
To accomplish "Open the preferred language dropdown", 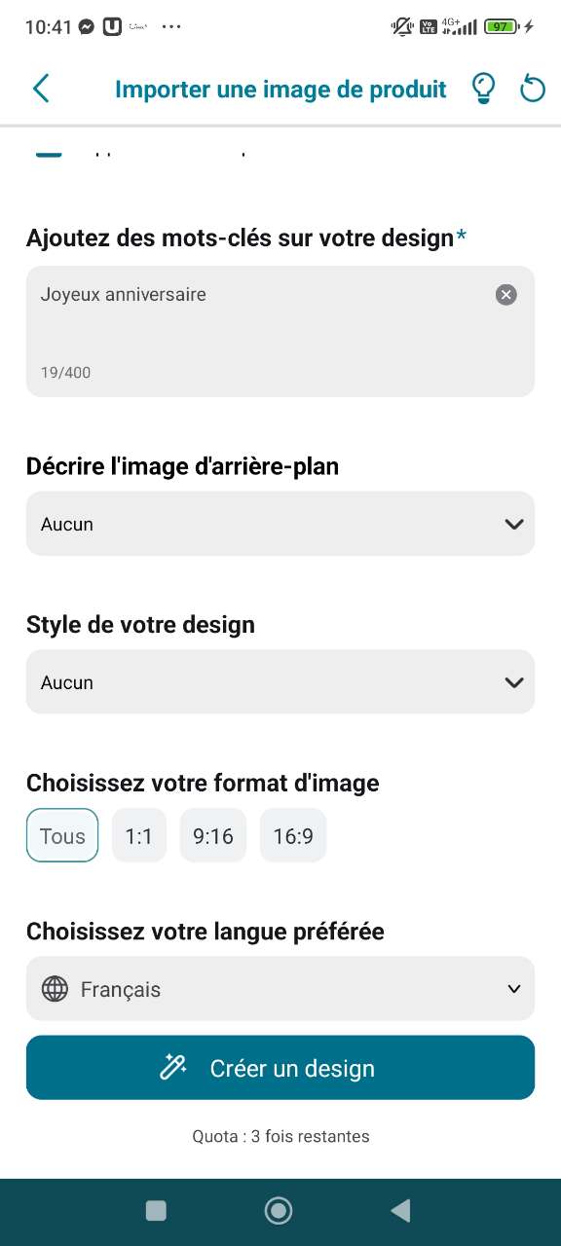I will (280, 988).
